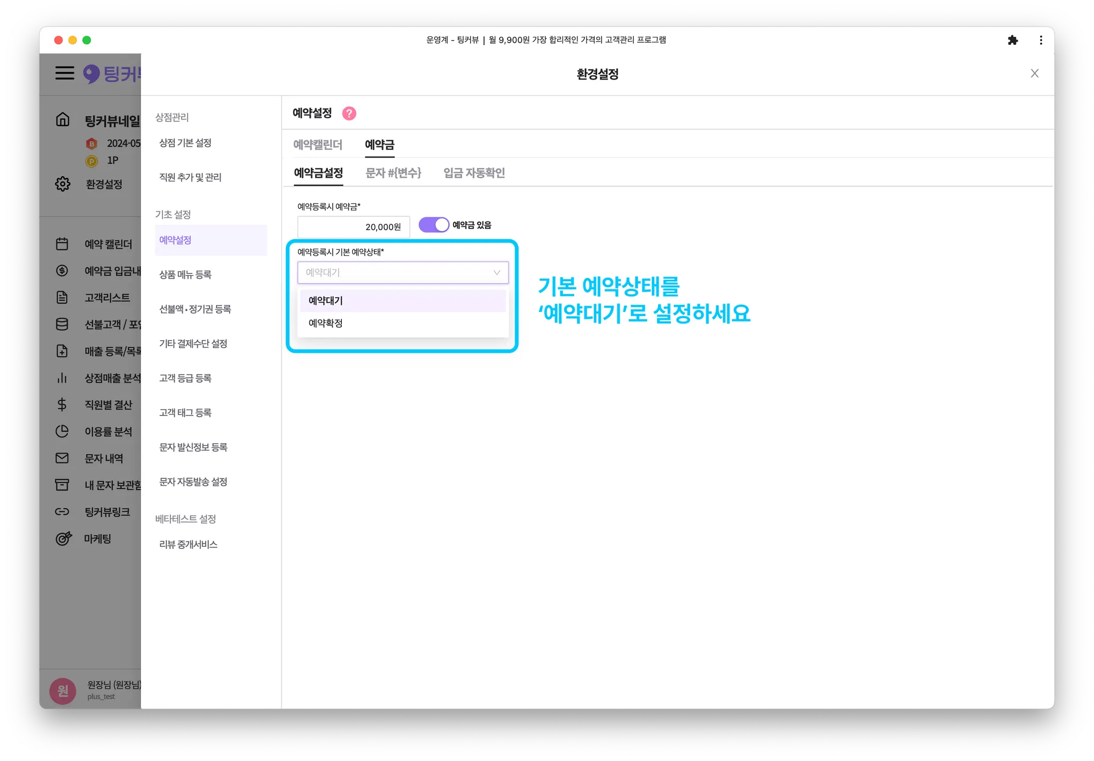Viewport: 1094px width, 761px height.
Task: Expand the 기본 예약상태 dropdown arrow
Action: [496, 272]
